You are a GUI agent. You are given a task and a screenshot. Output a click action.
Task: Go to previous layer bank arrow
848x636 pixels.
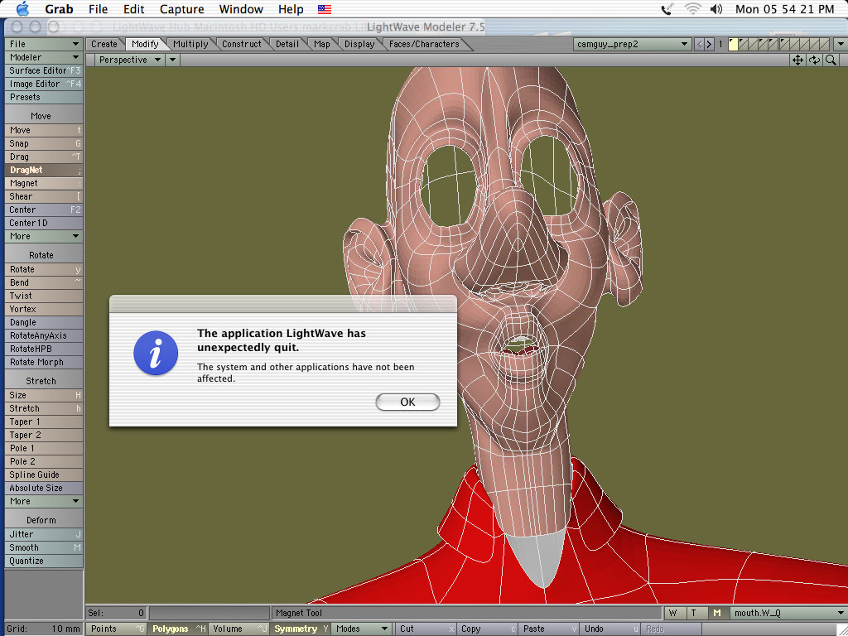[x=699, y=45]
